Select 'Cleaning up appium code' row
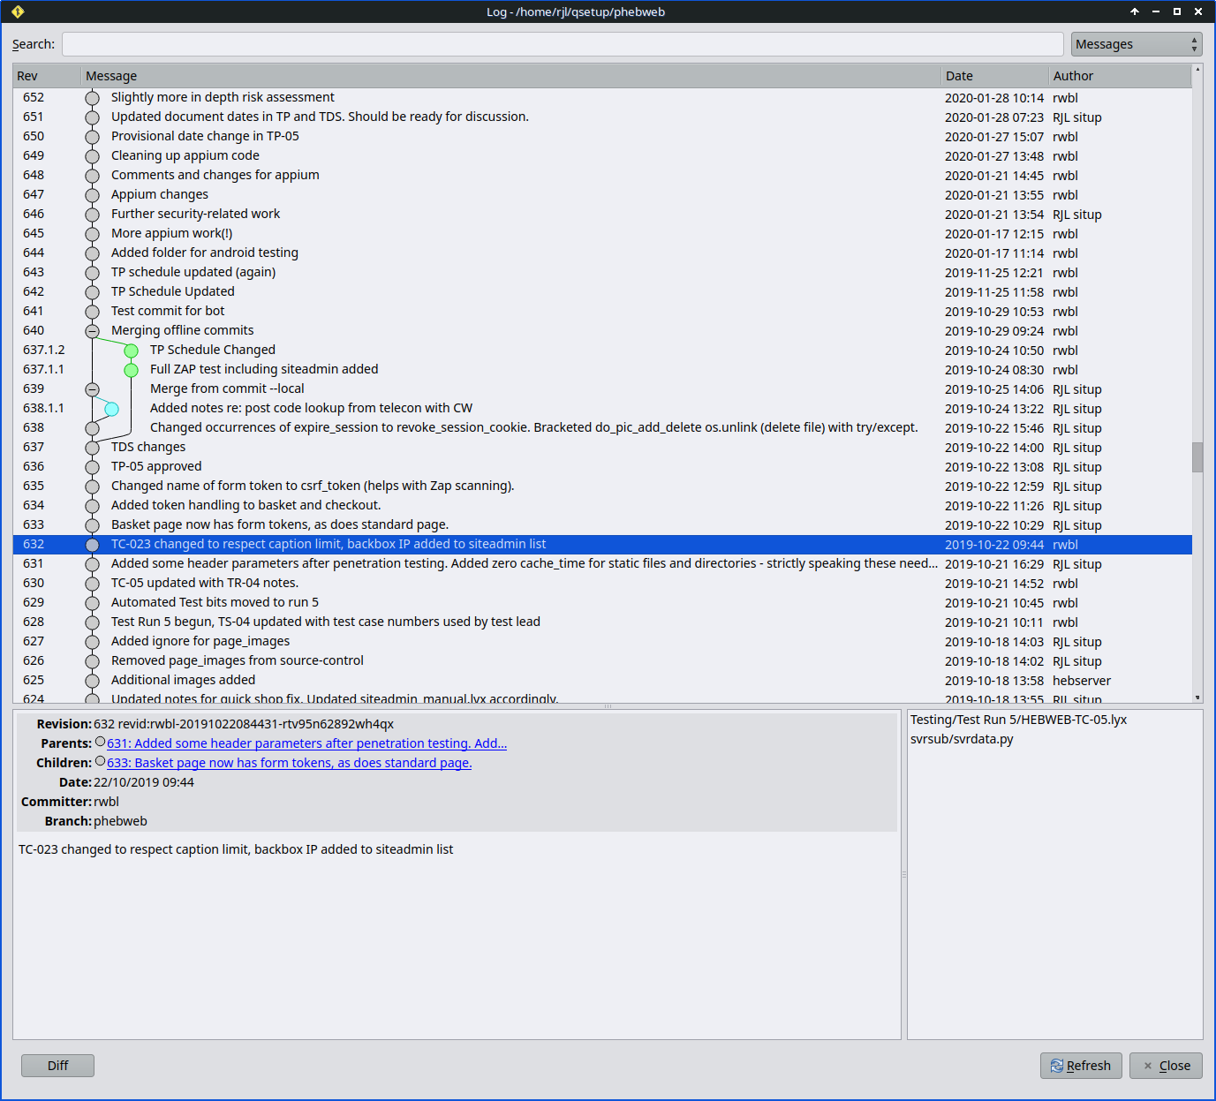1216x1101 pixels. click(602, 155)
